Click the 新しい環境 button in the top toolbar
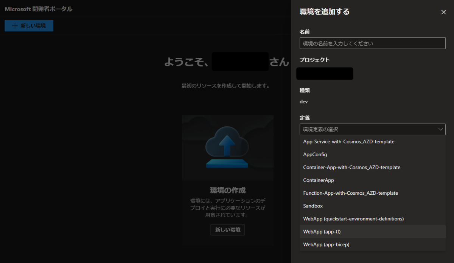Image resolution: width=454 pixels, height=263 pixels. coord(29,26)
